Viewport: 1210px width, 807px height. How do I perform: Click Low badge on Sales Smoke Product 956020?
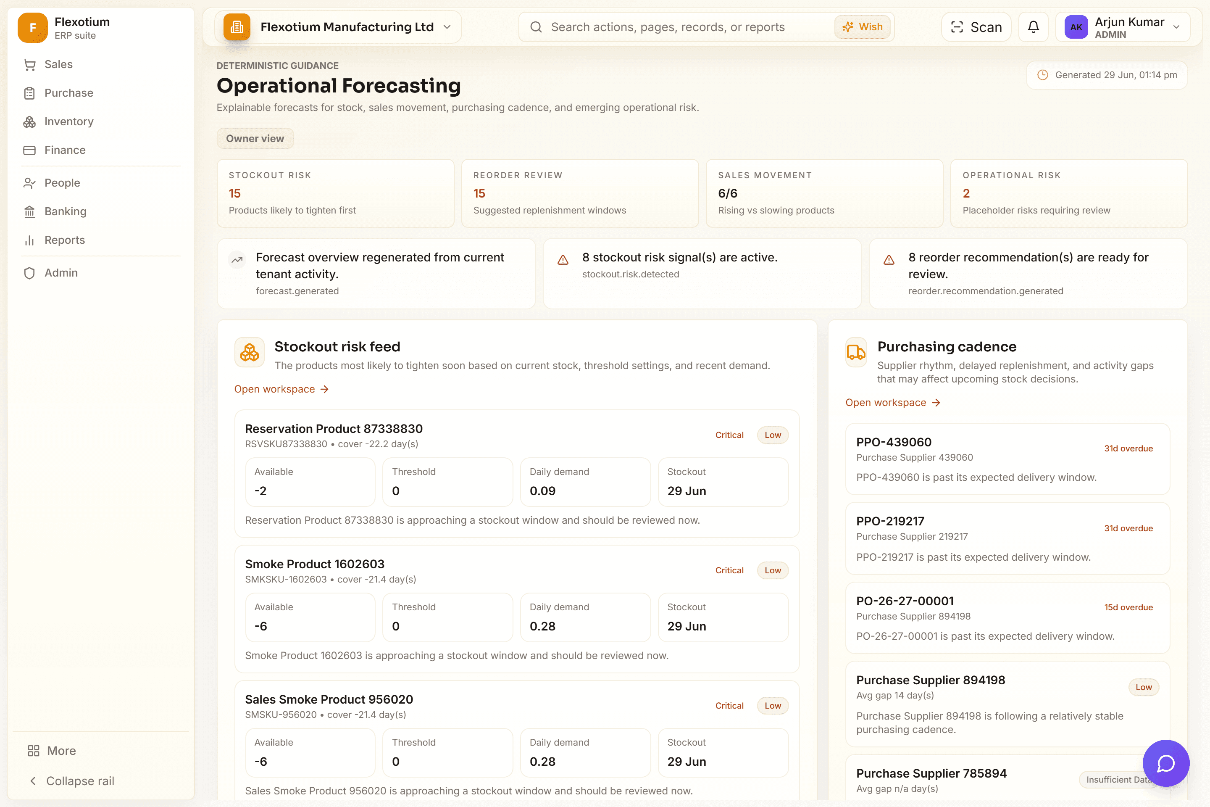(x=773, y=706)
